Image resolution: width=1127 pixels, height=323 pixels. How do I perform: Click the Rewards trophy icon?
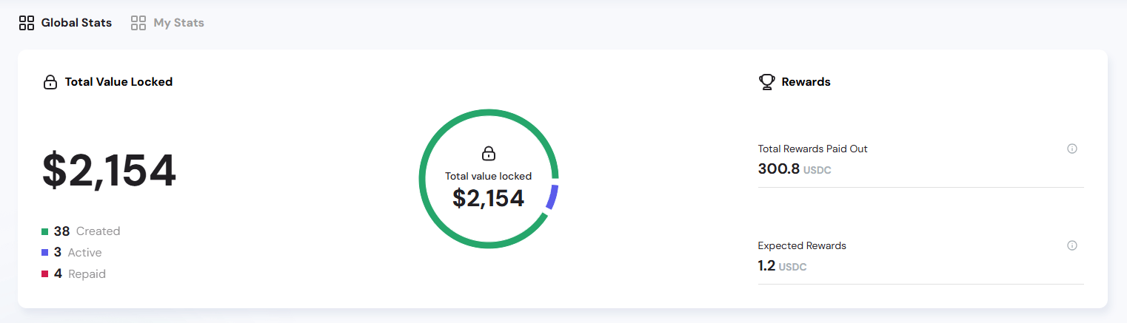tap(766, 82)
